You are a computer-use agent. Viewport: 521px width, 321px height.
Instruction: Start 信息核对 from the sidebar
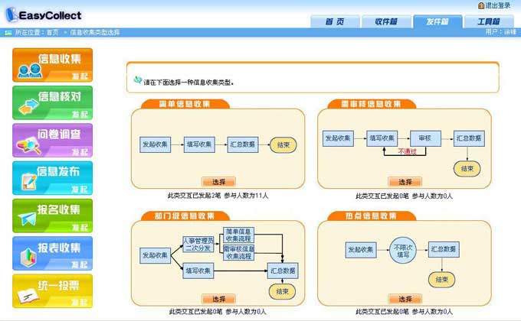[53, 103]
